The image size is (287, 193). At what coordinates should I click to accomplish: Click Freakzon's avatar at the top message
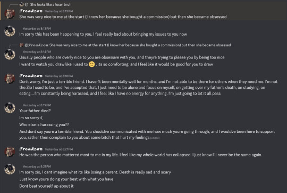point(10,14)
